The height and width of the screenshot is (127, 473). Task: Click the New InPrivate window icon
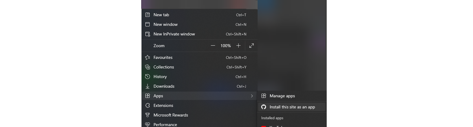coord(148,34)
